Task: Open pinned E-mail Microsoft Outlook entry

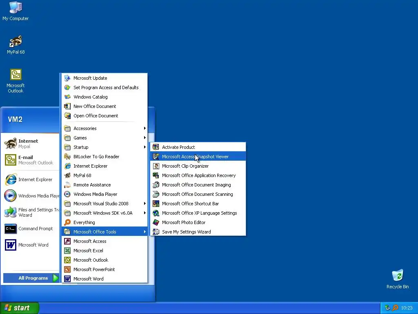Action: (31, 160)
